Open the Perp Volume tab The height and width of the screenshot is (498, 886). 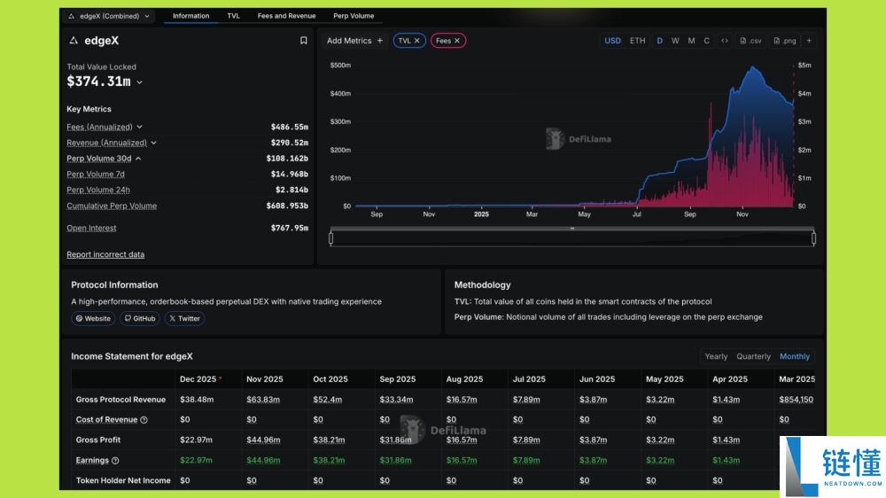click(x=354, y=16)
